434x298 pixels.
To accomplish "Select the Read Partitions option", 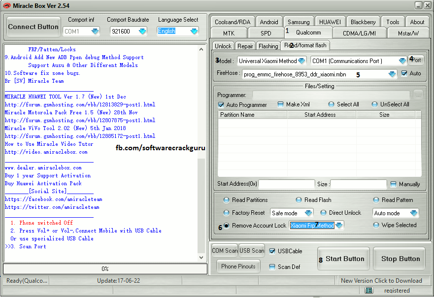I will coord(226,200).
